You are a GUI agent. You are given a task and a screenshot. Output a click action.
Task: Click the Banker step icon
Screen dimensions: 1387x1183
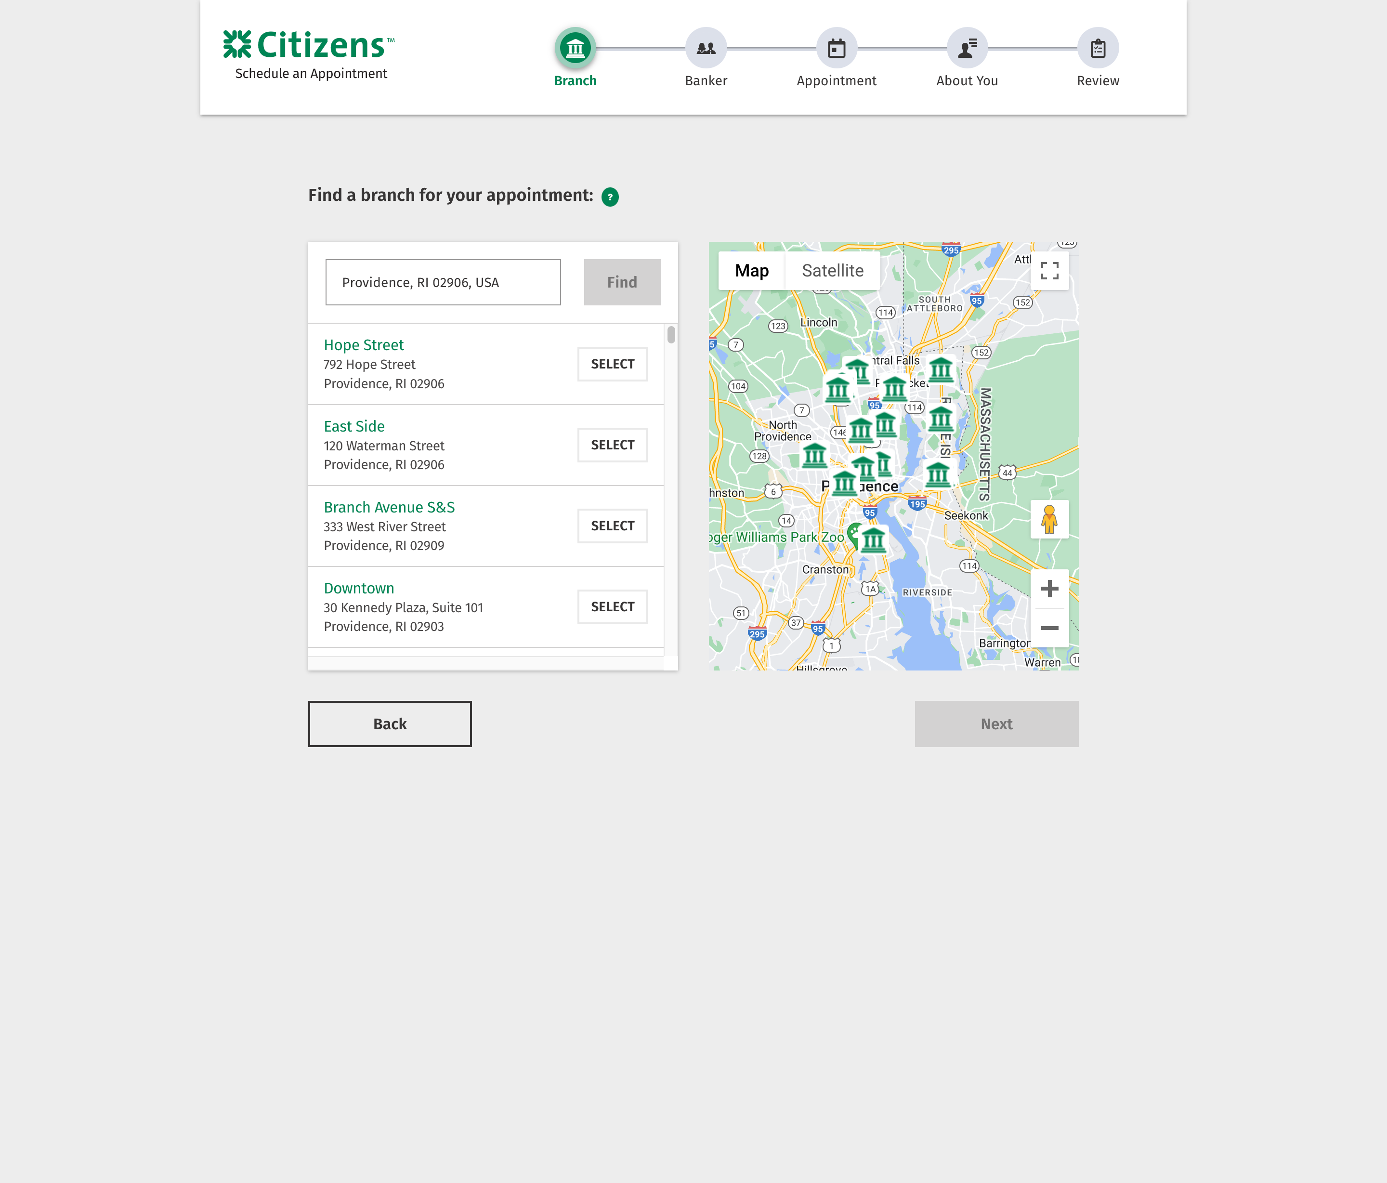(706, 48)
